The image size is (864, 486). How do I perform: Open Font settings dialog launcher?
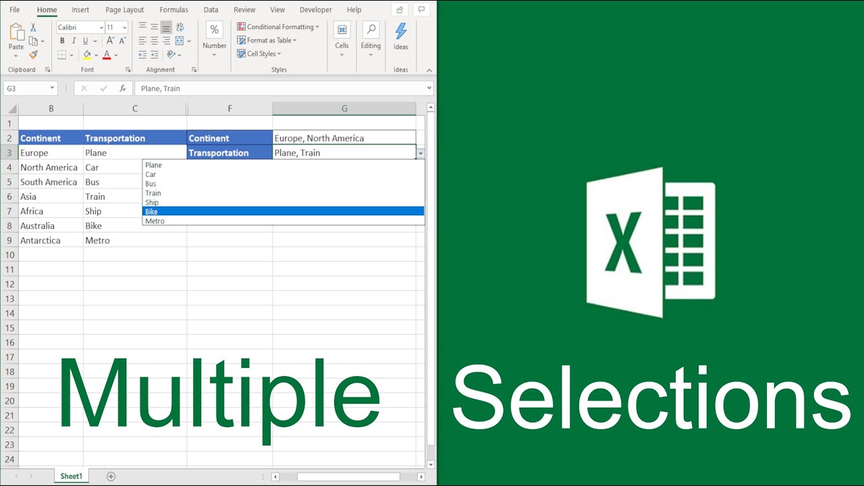[128, 70]
